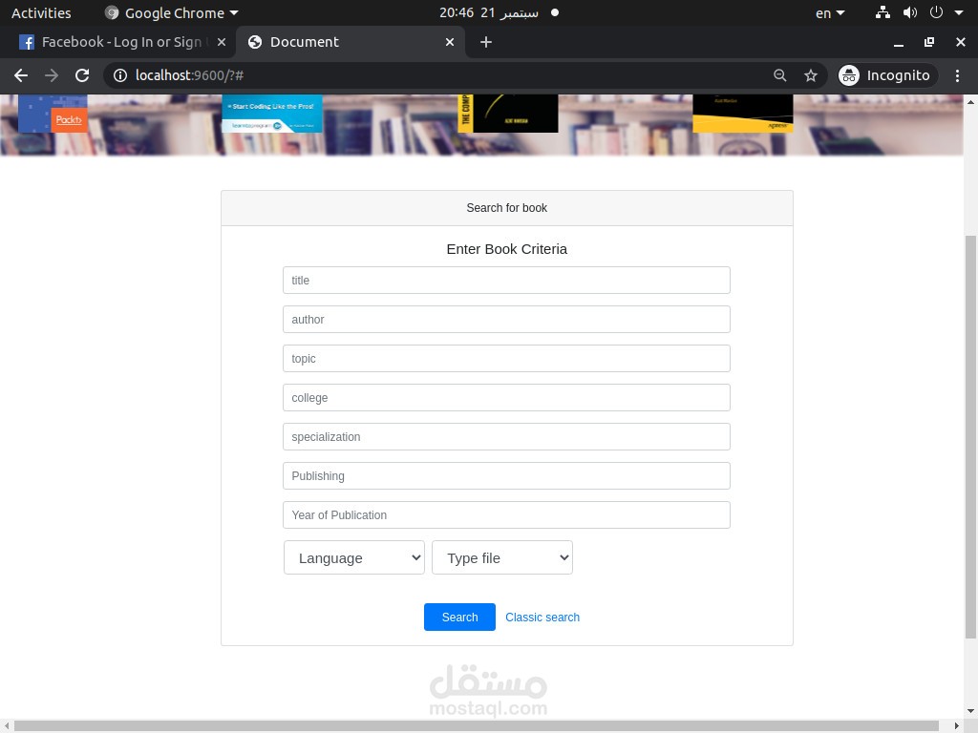978x733 pixels.
Task: Select the specialization input box
Action: 506,437
